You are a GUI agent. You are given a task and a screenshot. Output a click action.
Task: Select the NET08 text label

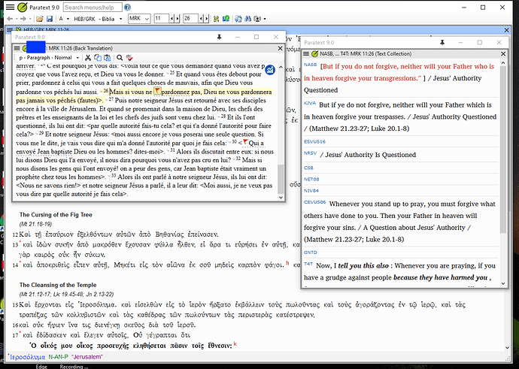(311, 179)
